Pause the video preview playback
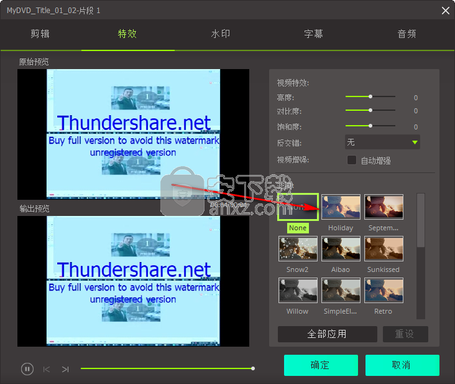Screen dimensions: 455x384 click(x=27, y=369)
